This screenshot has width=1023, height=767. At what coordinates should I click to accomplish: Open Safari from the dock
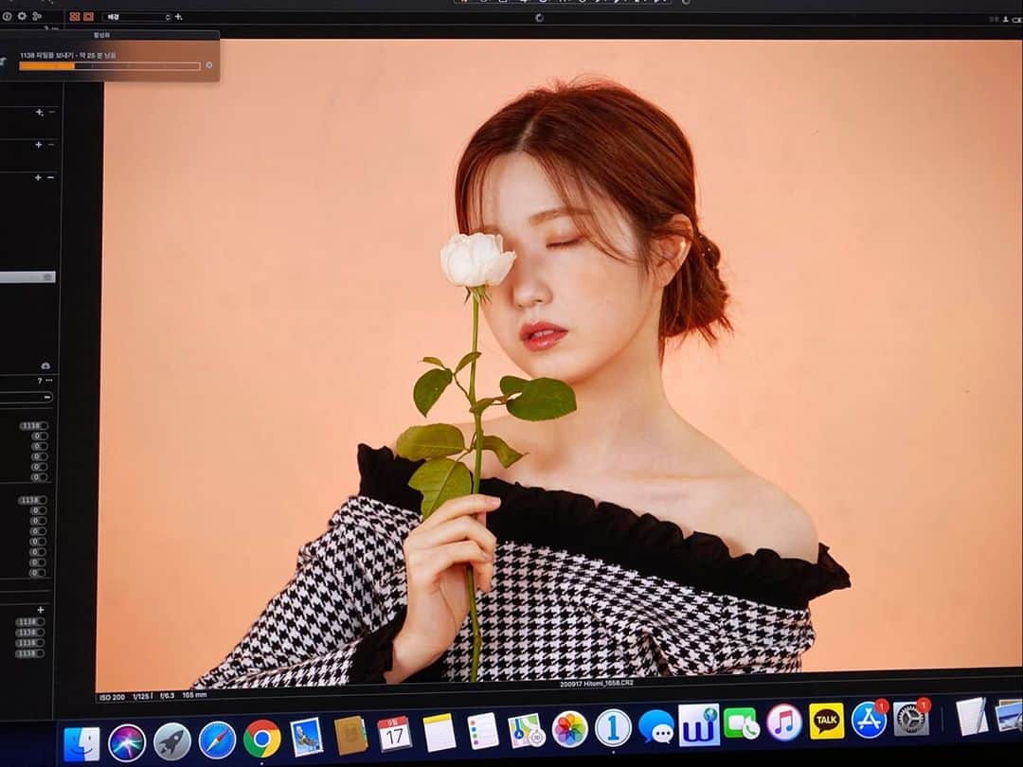point(217,740)
